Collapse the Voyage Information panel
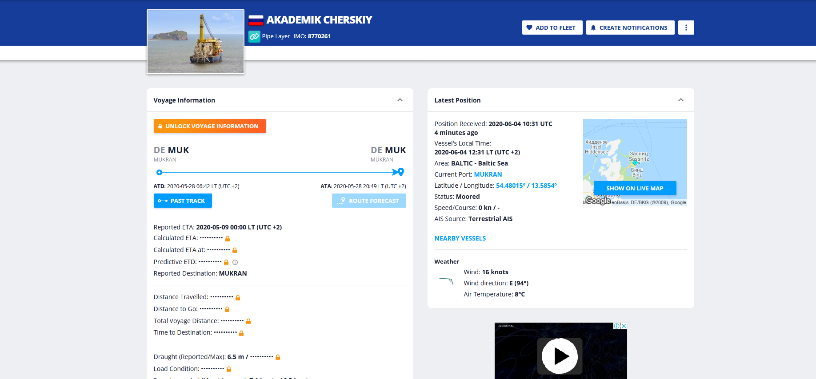The height and width of the screenshot is (379, 816). 400,100
